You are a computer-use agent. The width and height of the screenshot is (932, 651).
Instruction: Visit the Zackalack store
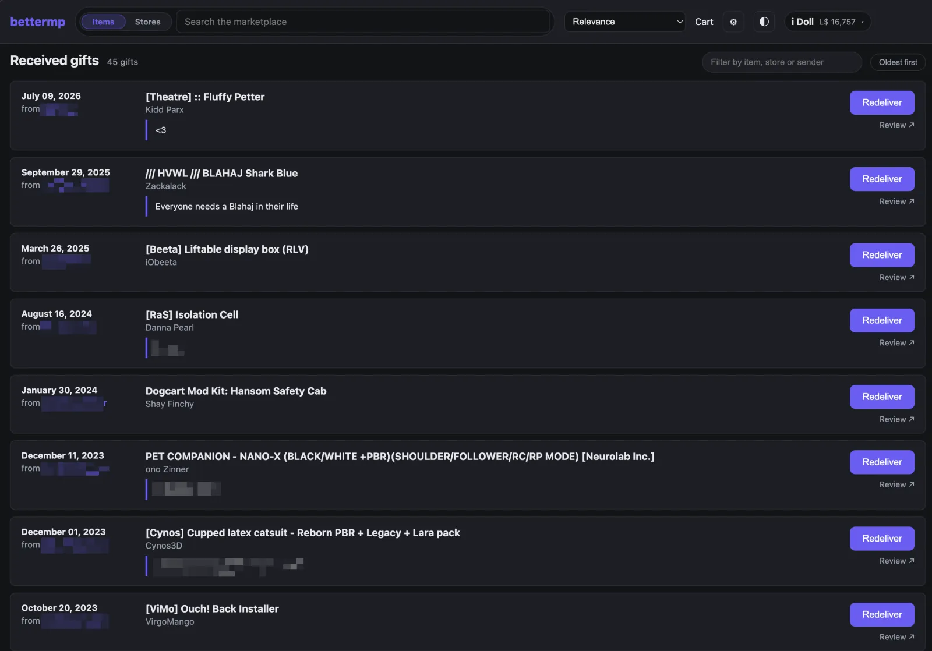point(166,186)
